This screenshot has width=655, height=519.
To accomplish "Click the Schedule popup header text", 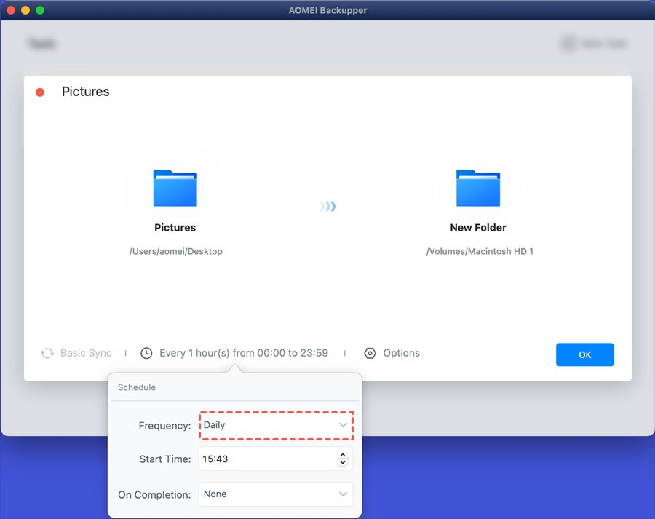I will point(137,387).
